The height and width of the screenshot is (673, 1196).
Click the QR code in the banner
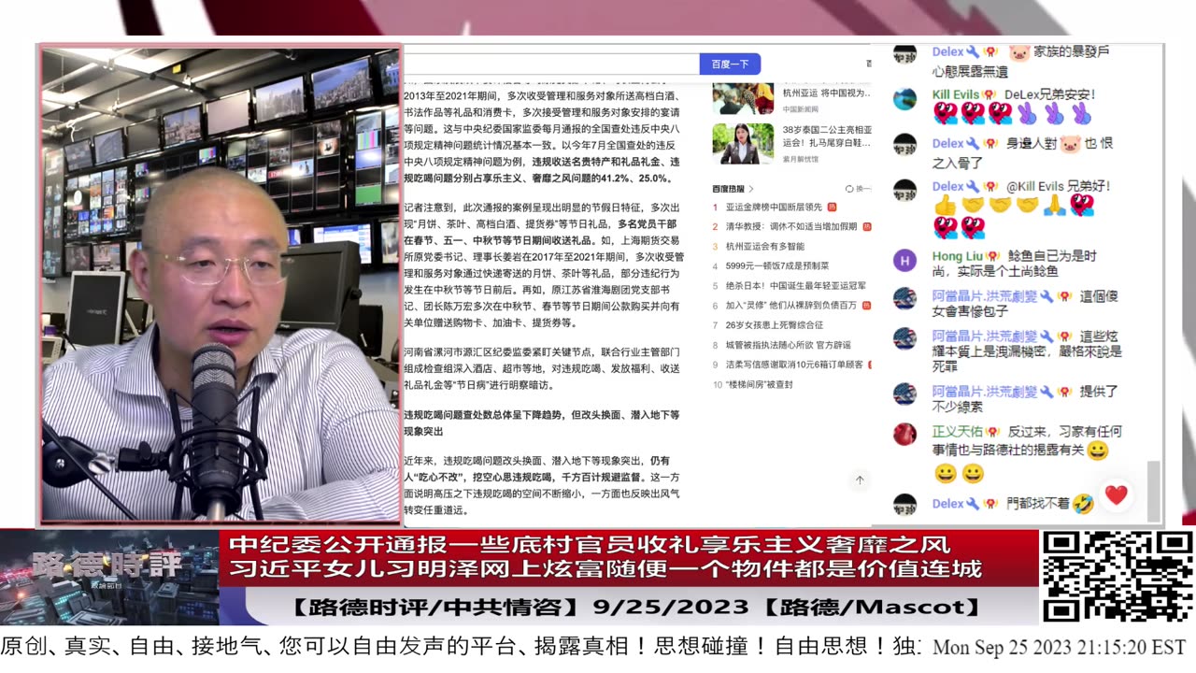pos(1118,577)
